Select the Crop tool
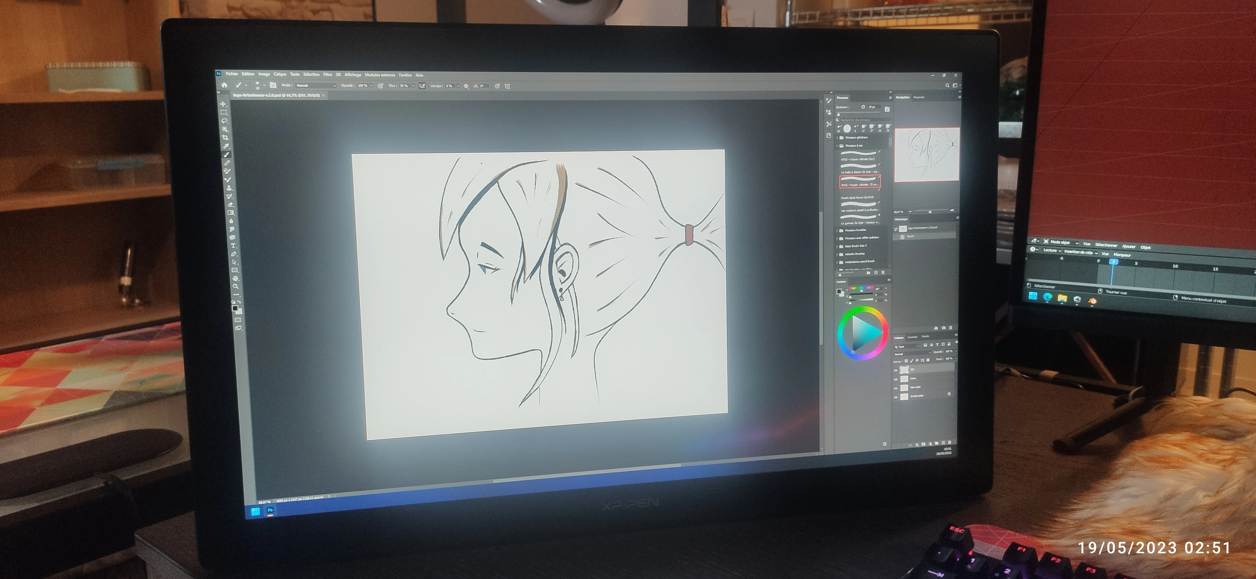The height and width of the screenshot is (579, 1256). pyautogui.click(x=225, y=137)
